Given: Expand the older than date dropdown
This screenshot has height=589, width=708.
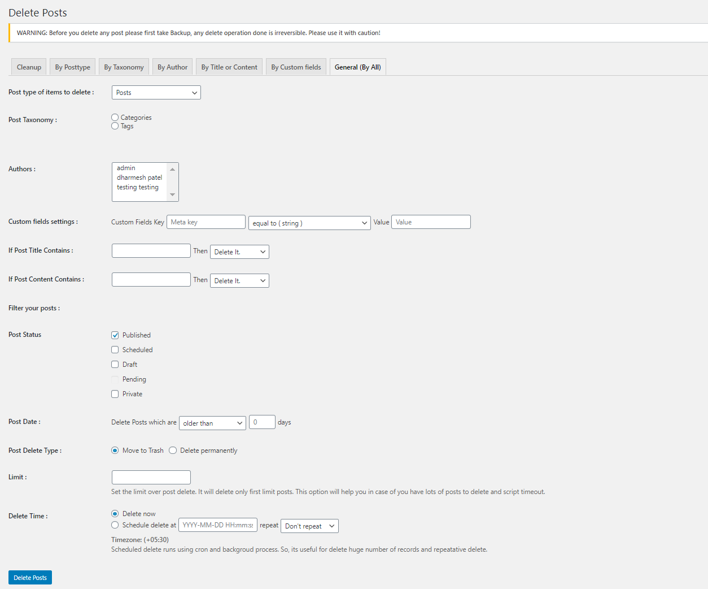Looking at the screenshot, I should pyautogui.click(x=212, y=423).
